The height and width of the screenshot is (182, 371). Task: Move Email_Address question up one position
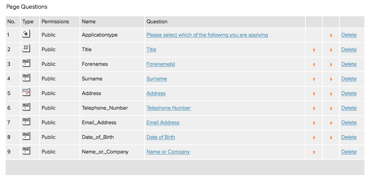(314, 123)
